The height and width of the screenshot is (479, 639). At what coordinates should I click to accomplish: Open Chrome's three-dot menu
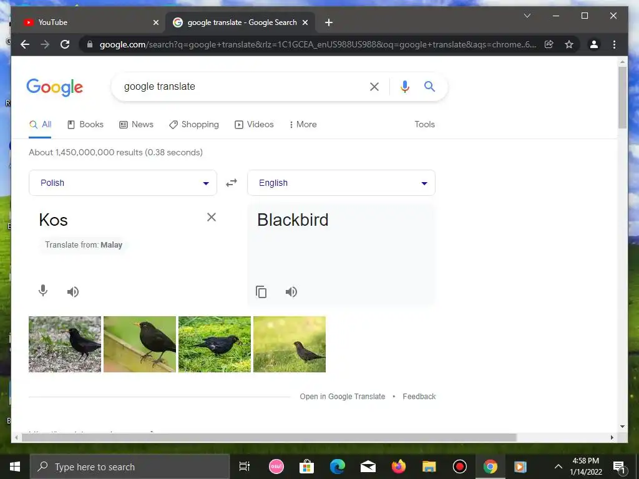[x=614, y=44]
